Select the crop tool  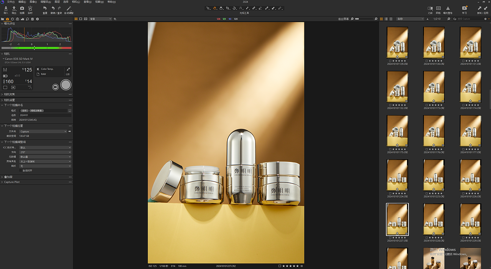pos(228,8)
